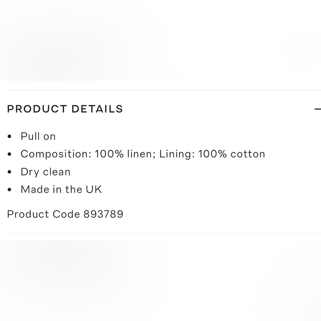Click the 'Dry clean' care instruction
The height and width of the screenshot is (321, 321).
click(45, 172)
